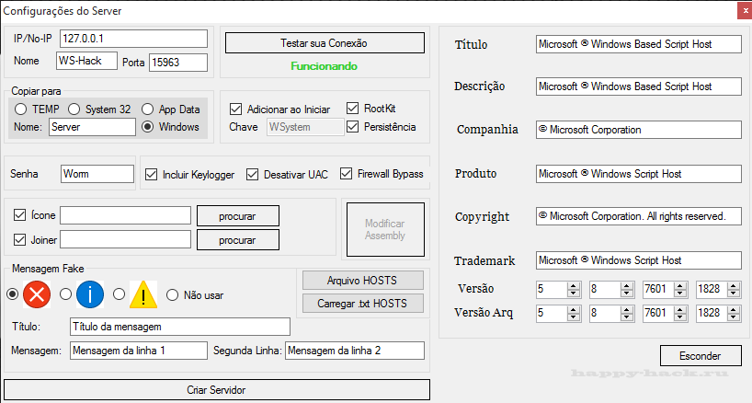Choose the Não usar radio option
This screenshot has width=752, height=403.
pyautogui.click(x=172, y=295)
